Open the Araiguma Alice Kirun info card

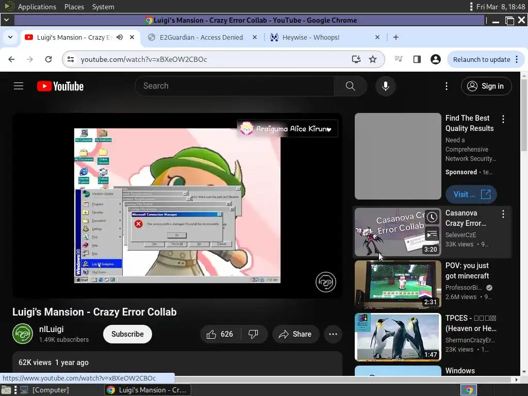[287, 128]
